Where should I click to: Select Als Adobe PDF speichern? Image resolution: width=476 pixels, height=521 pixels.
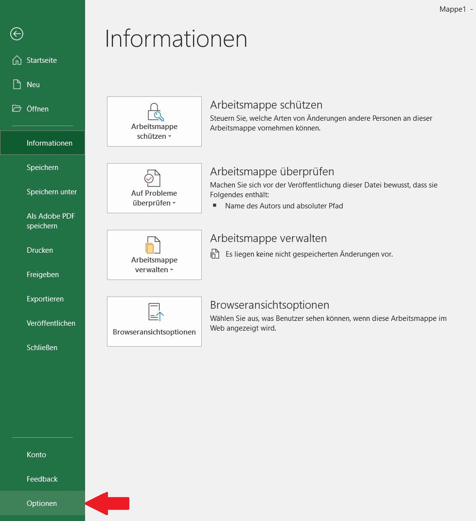click(51, 221)
